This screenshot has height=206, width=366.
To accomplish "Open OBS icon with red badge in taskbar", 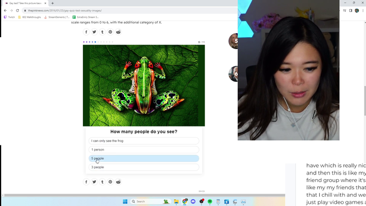I will coord(201,201).
